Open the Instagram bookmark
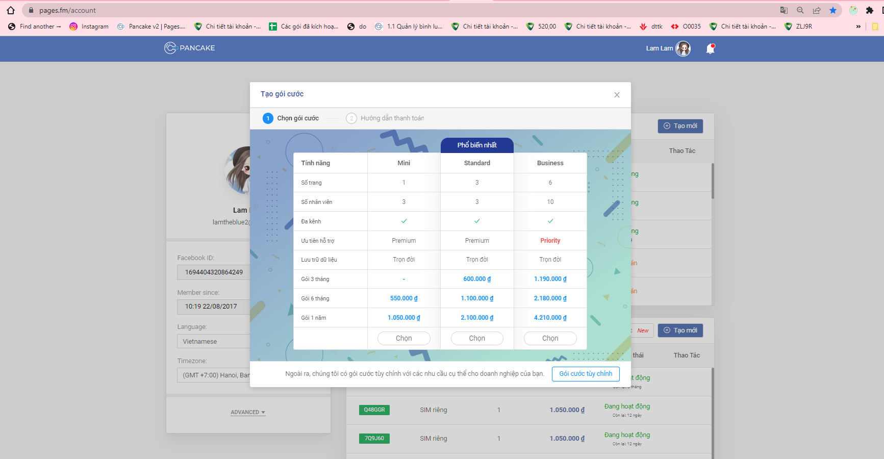Image resolution: width=884 pixels, height=459 pixels. tap(89, 27)
